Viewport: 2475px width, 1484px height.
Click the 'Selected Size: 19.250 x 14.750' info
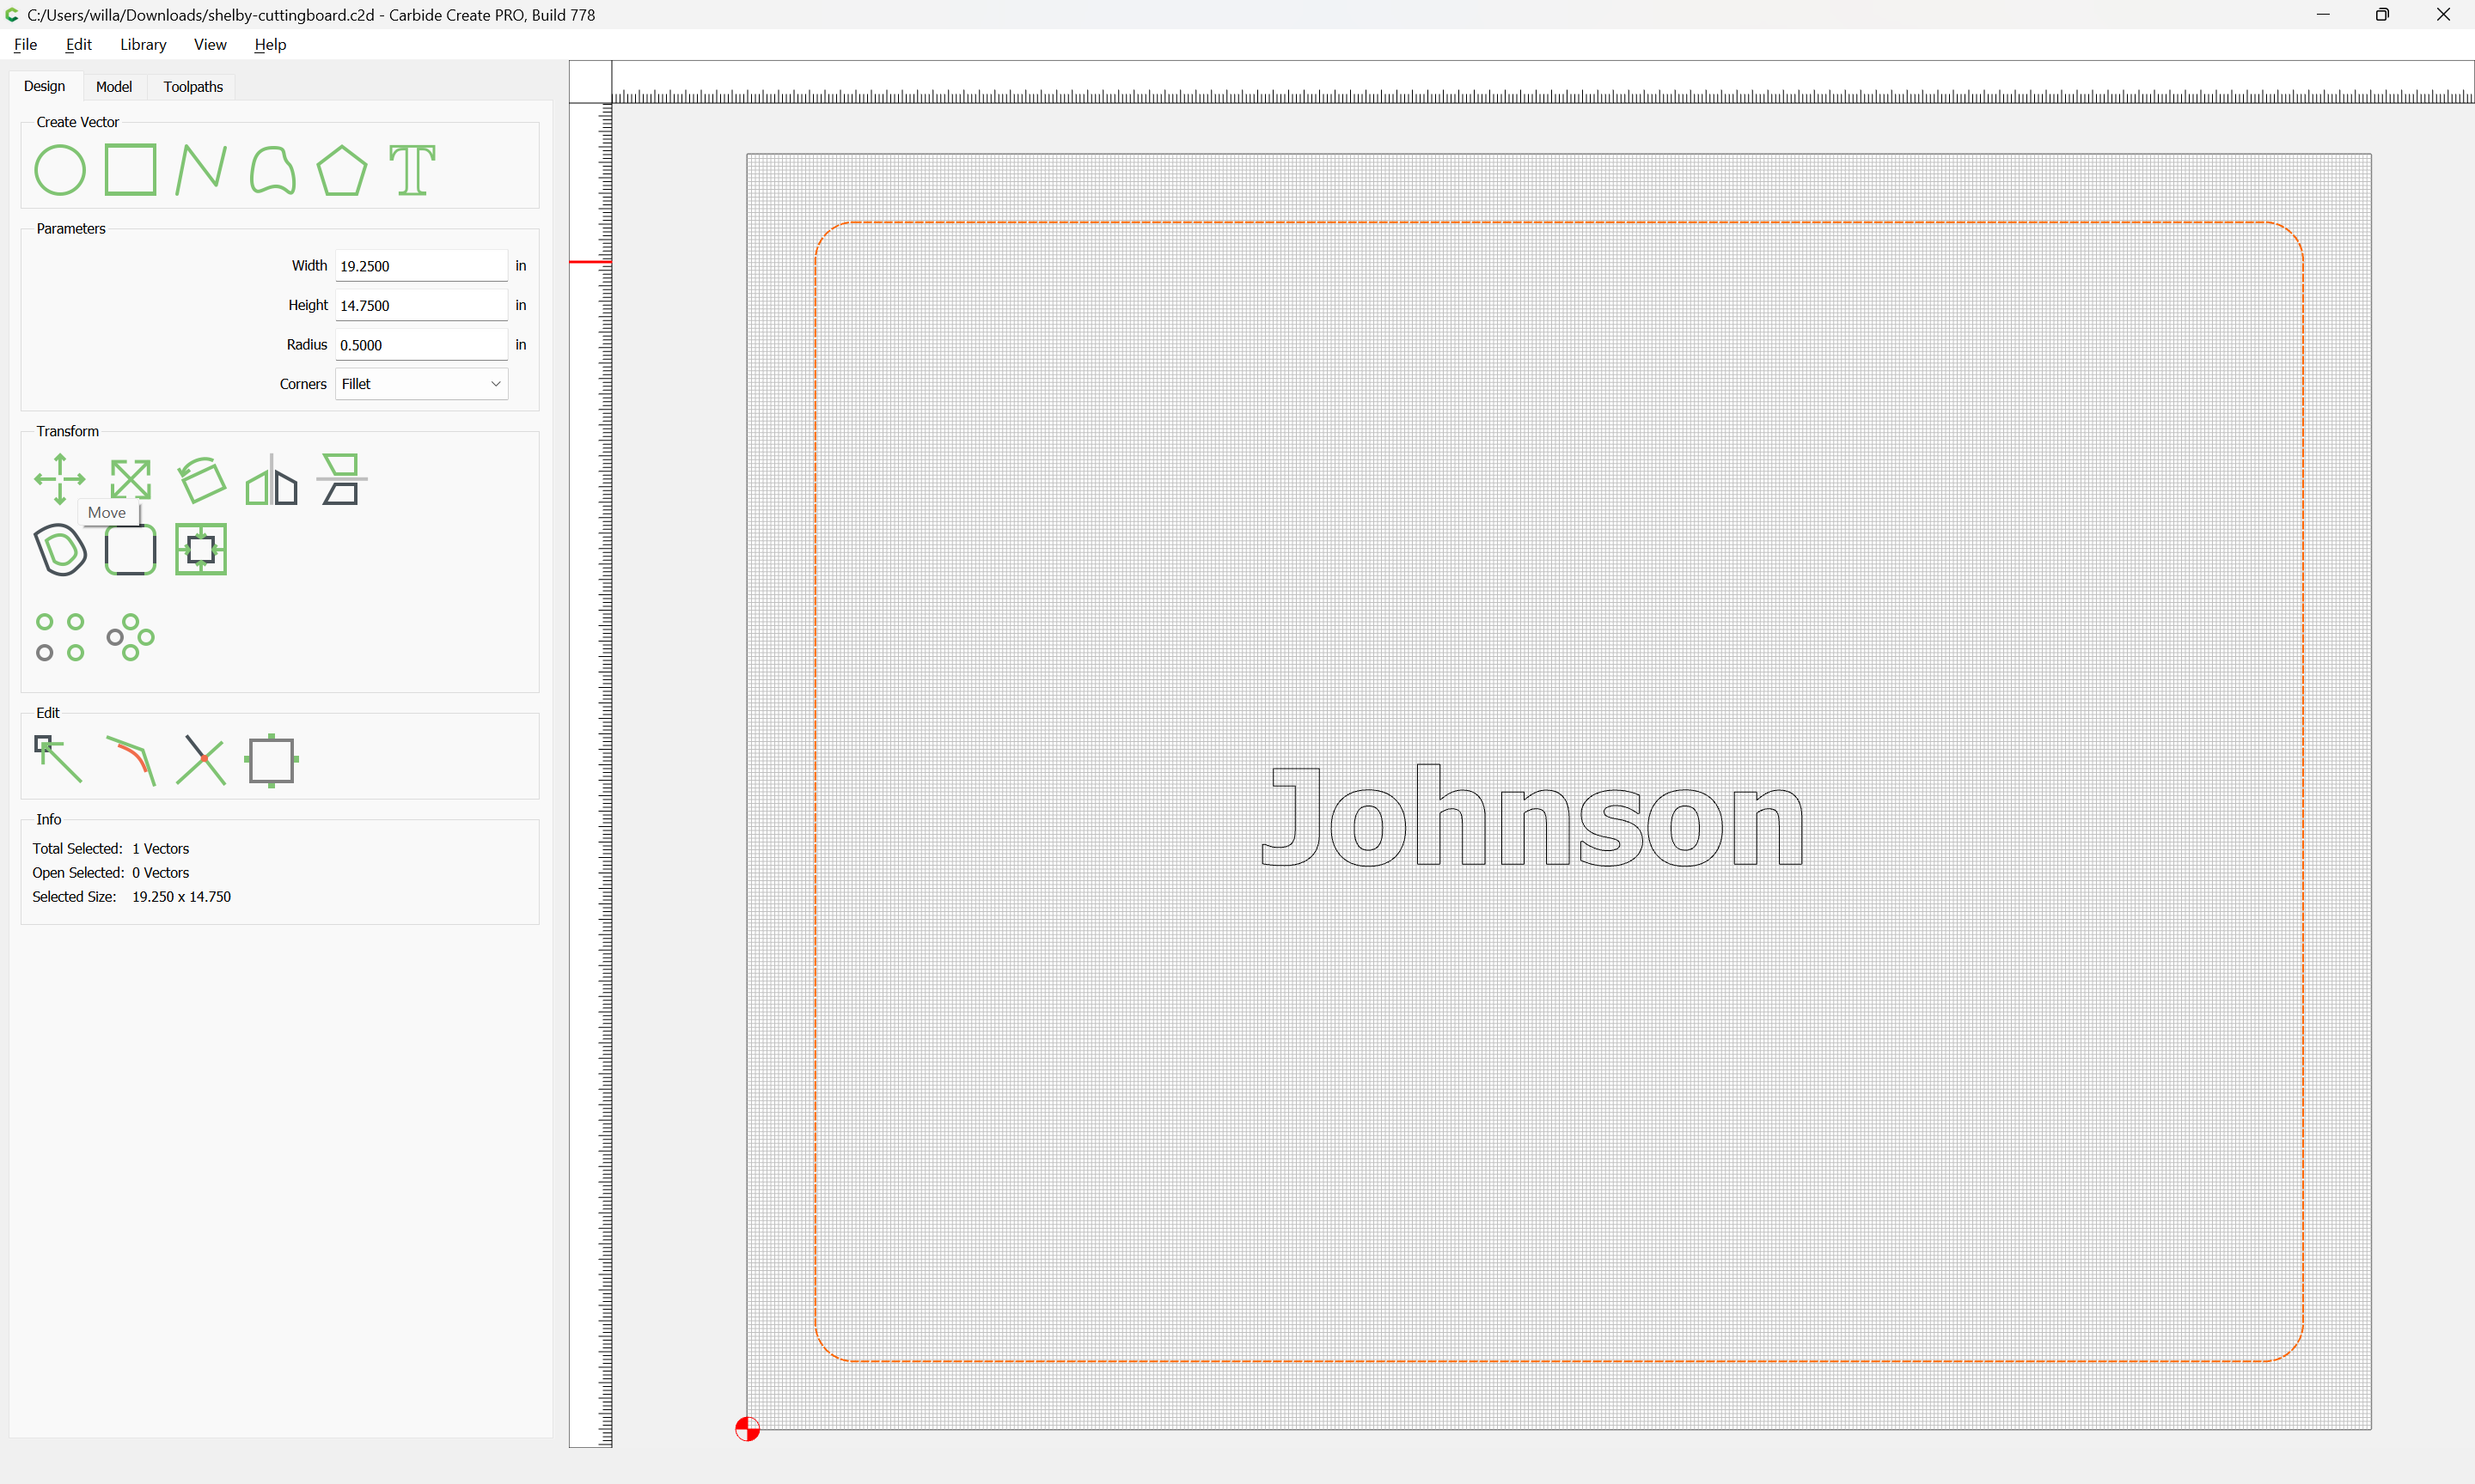[x=131, y=897]
